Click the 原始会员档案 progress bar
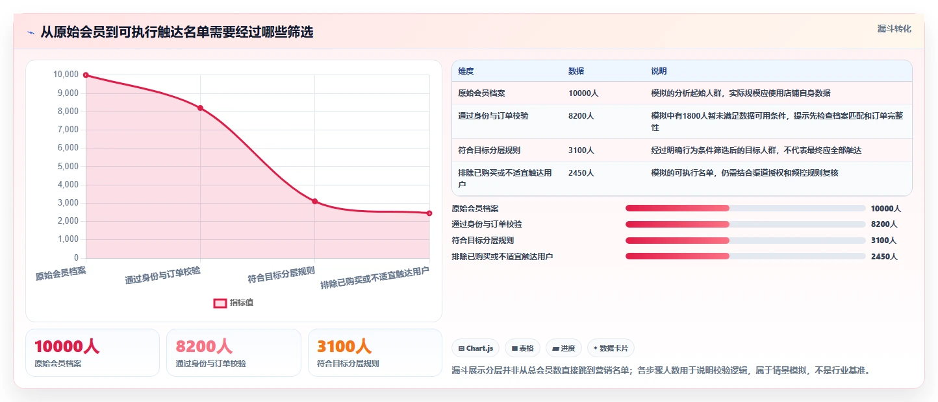The width and height of the screenshot is (938, 402). (x=745, y=208)
